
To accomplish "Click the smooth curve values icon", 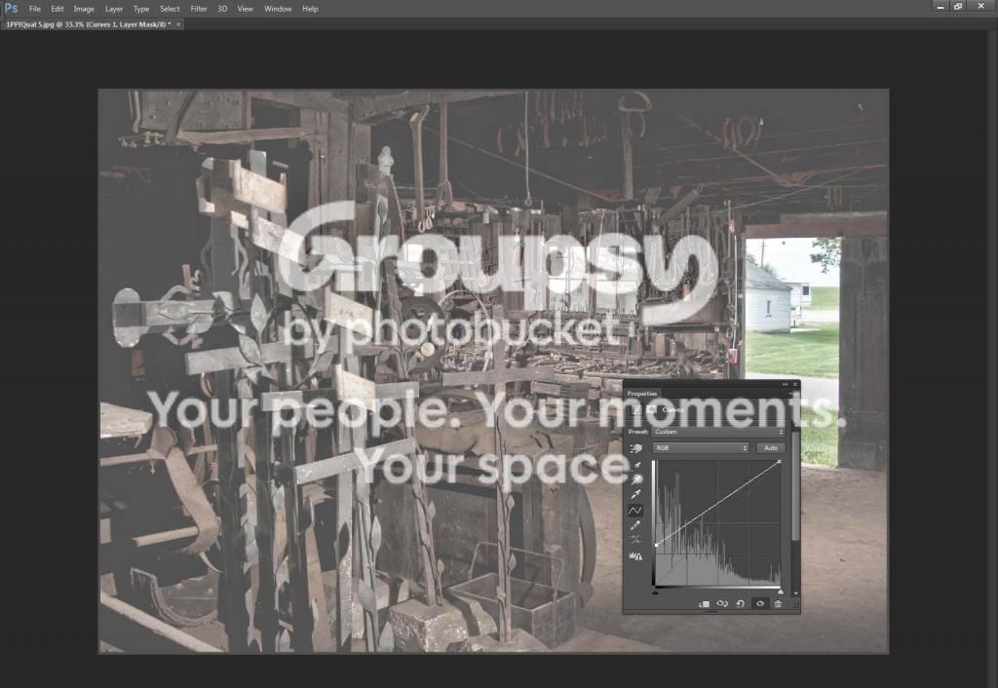I will (635, 540).
